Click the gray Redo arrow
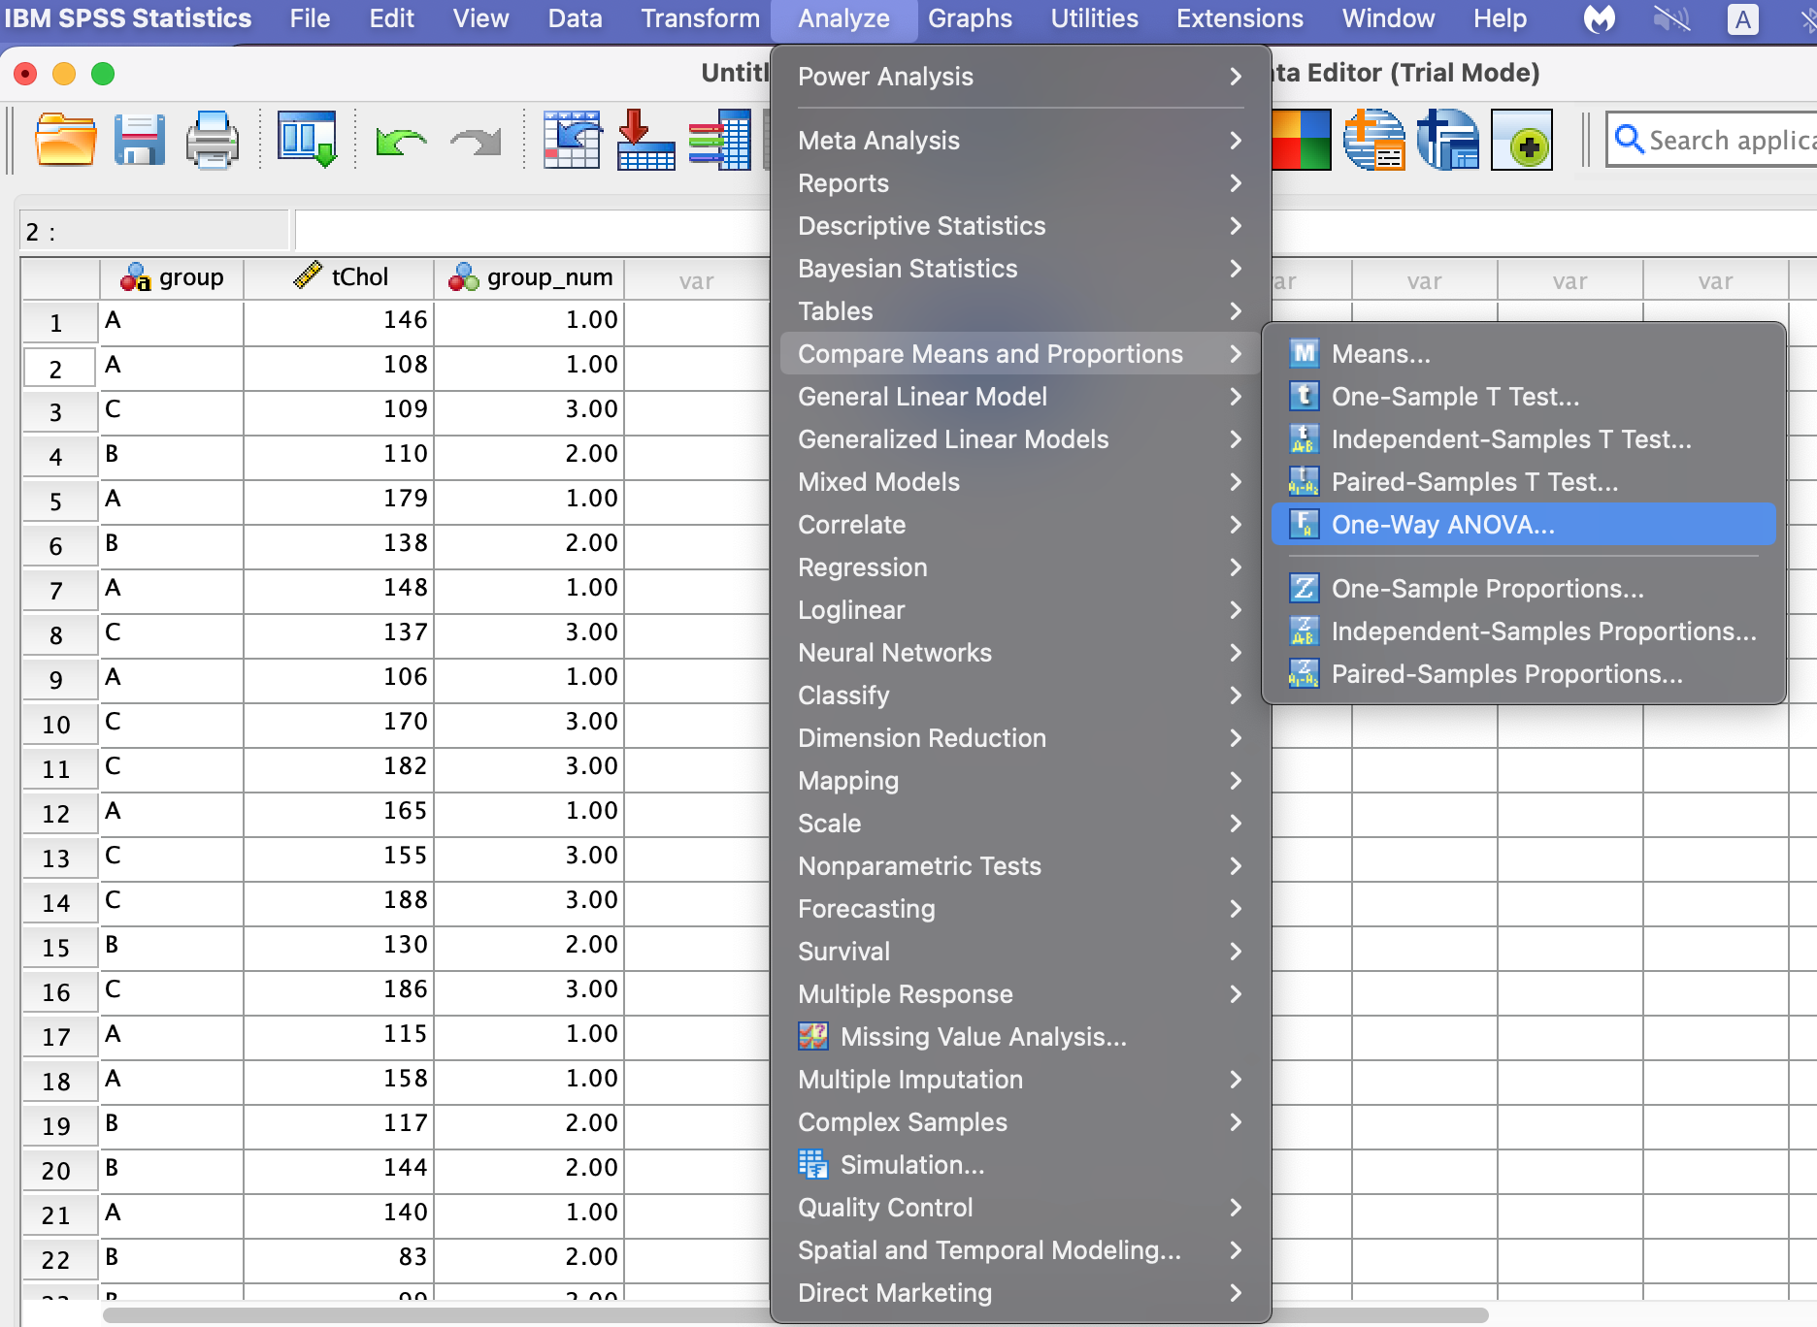This screenshot has height=1327, width=1817. pos(476,142)
